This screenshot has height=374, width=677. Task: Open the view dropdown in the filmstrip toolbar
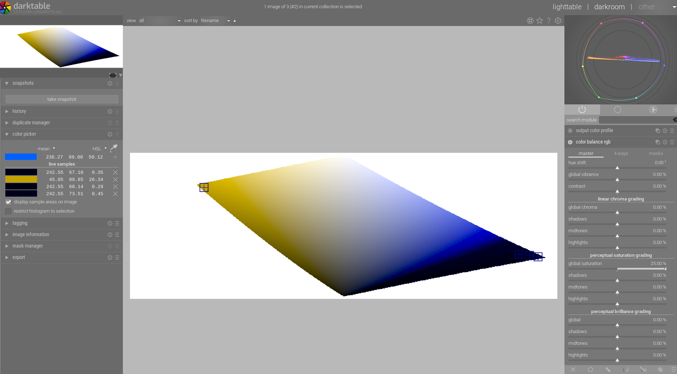(x=160, y=20)
